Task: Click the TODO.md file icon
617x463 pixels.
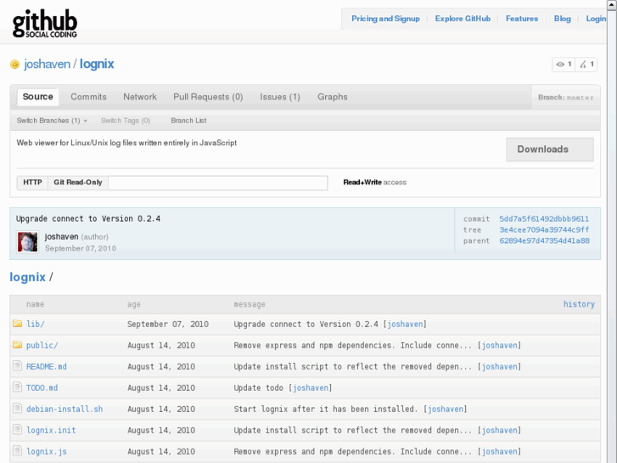Action: (17, 387)
